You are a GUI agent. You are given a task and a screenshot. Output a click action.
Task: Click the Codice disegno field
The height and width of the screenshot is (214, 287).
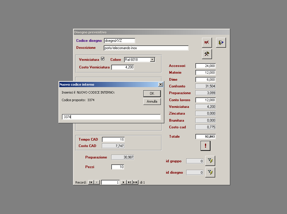pos(119,41)
